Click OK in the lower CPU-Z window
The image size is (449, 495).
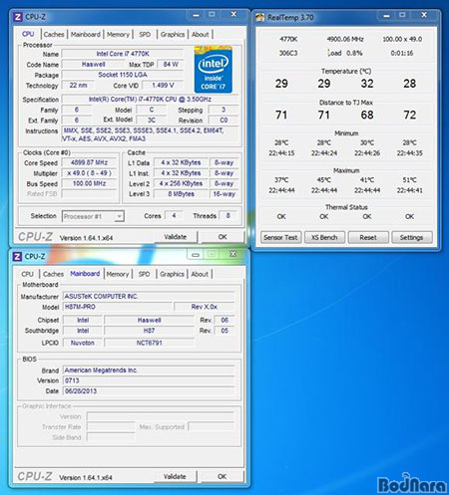click(222, 476)
